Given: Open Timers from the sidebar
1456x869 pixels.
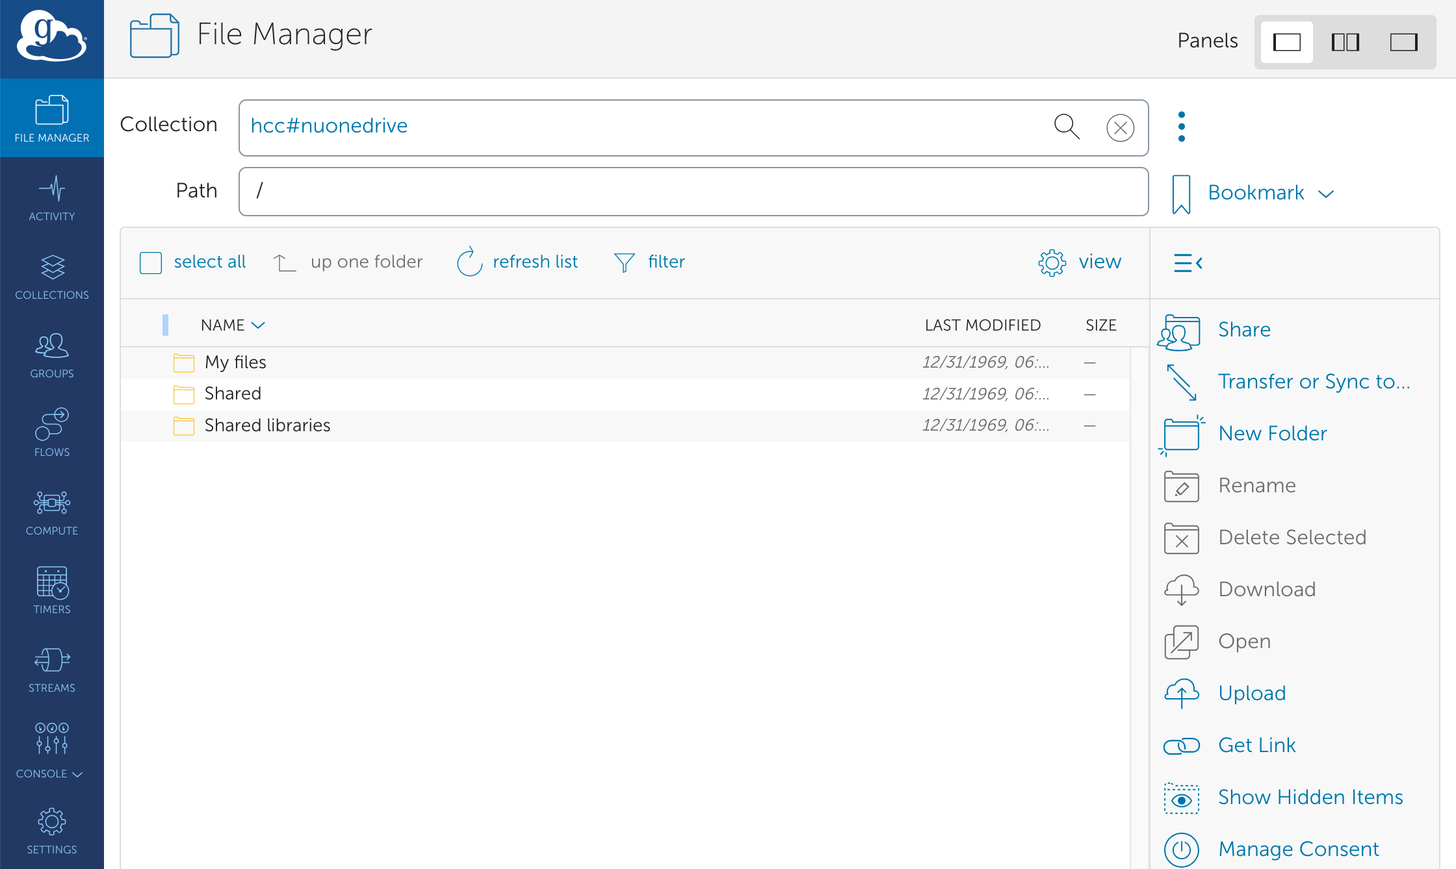Looking at the screenshot, I should point(52,590).
